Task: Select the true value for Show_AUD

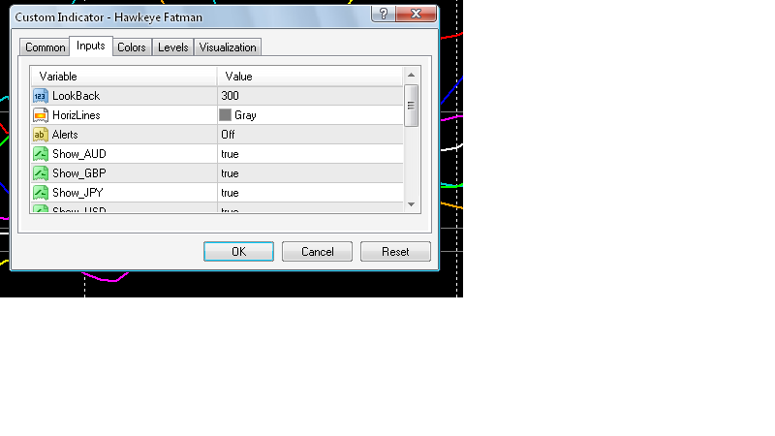Action: pyautogui.click(x=230, y=154)
